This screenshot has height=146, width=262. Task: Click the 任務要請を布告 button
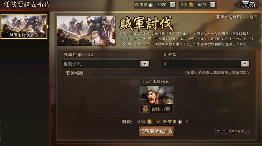point(156,131)
